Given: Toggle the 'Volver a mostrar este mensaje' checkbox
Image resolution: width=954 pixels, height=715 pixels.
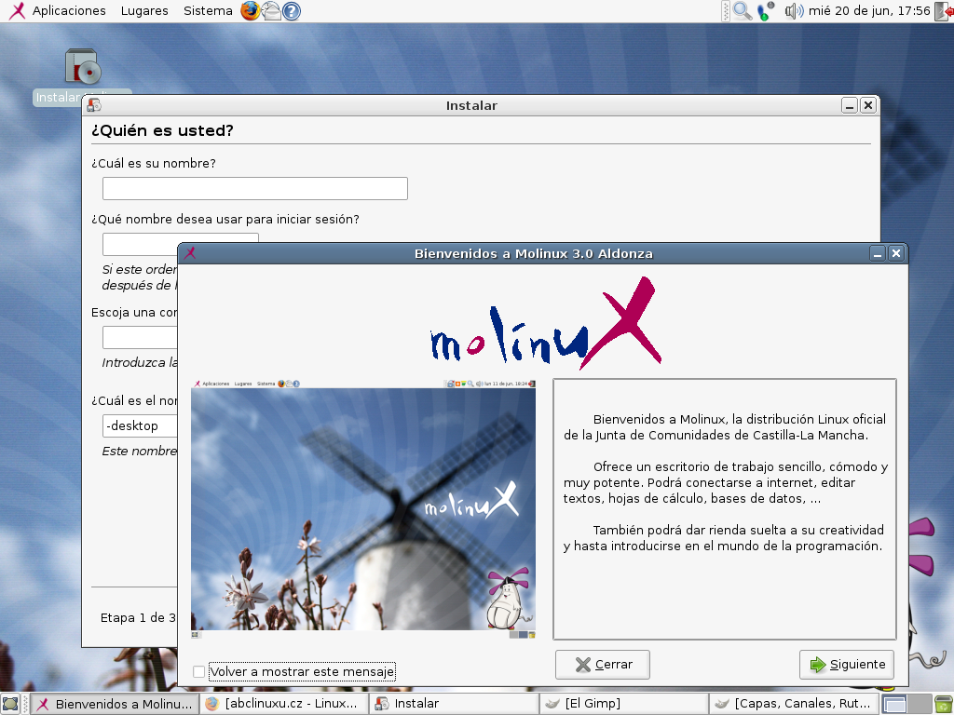Looking at the screenshot, I should [x=199, y=671].
